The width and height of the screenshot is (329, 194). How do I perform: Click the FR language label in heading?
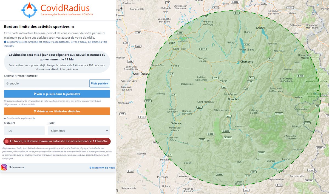pos(72,27)
